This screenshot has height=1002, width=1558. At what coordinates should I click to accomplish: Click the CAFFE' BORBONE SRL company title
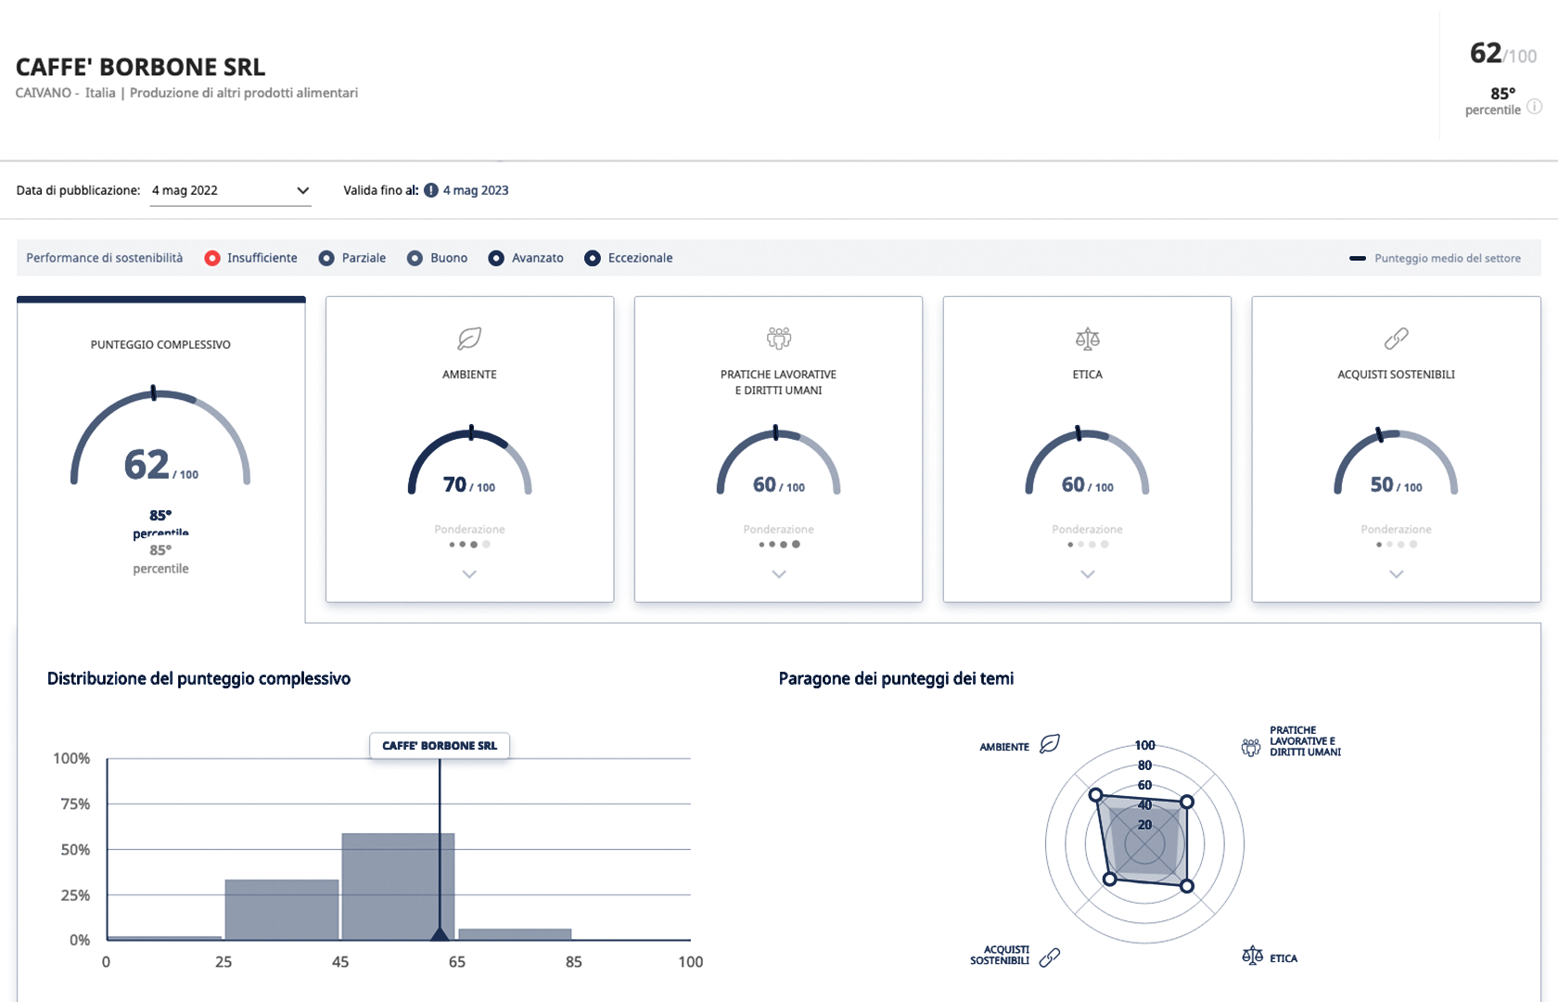point(141,67)
